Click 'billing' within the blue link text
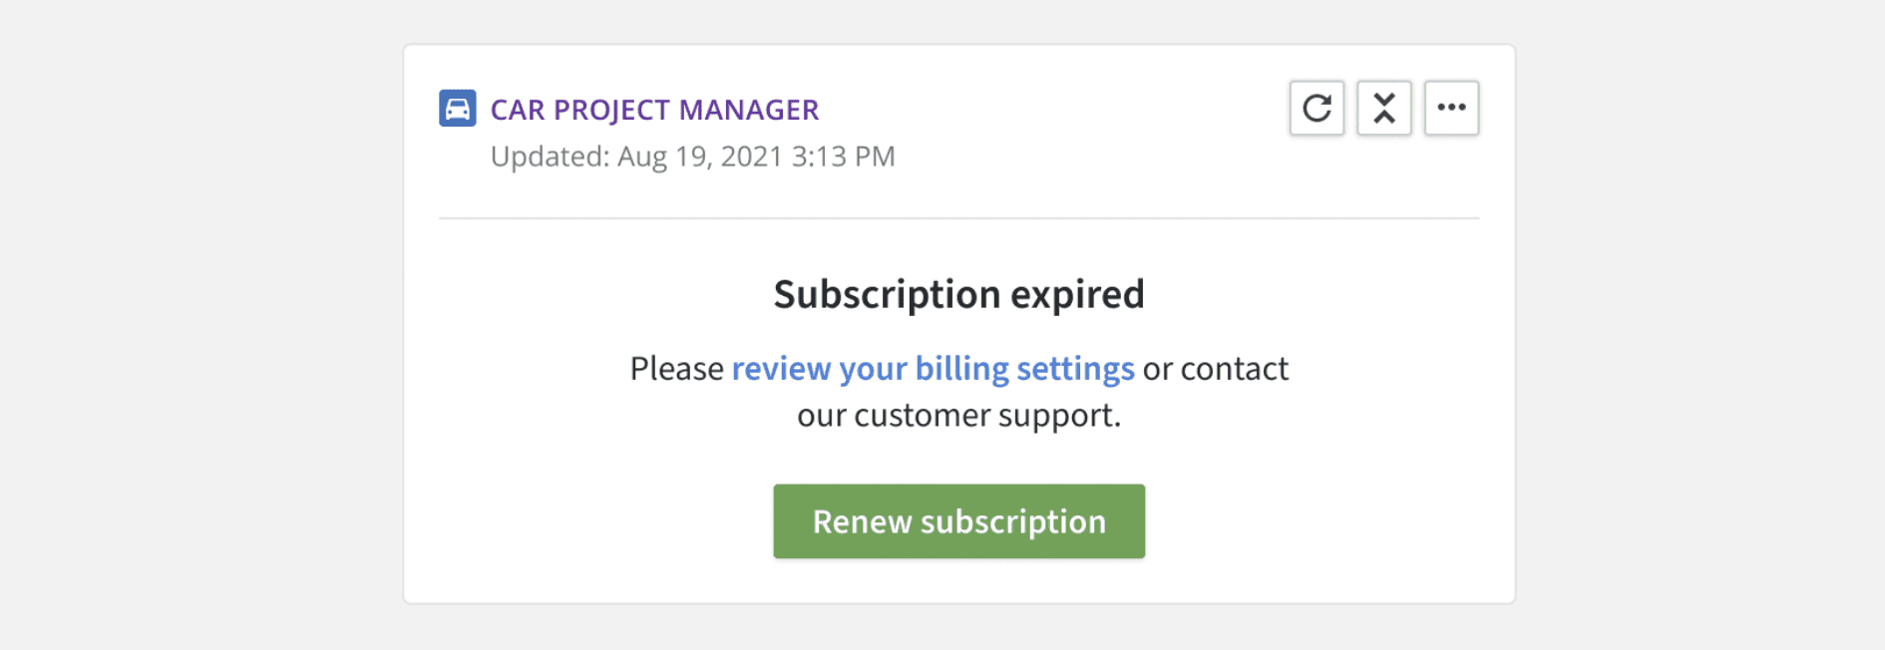 962,369
